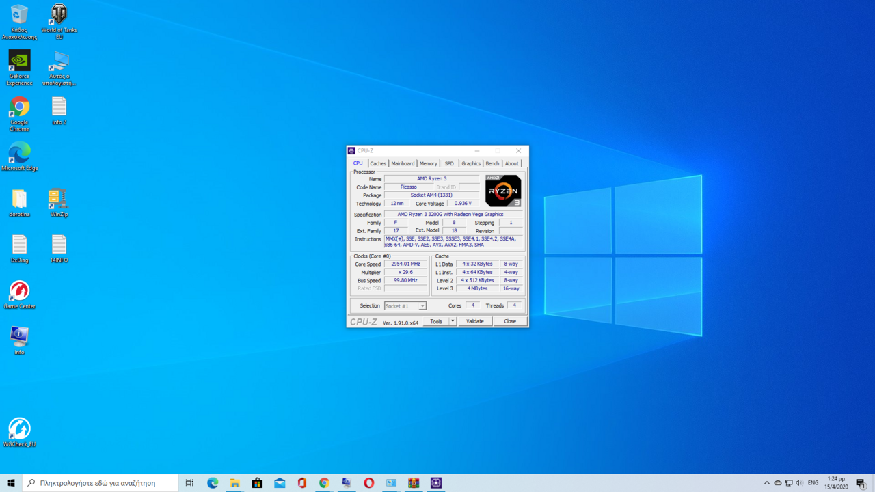Click the Package value Socket AM4 (1331)
This screenshot has width=875, height=492.
point(432,195)
